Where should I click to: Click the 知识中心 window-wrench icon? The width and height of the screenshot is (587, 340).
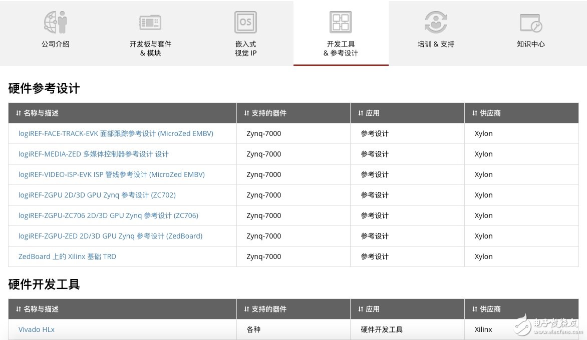pos(531,23)
